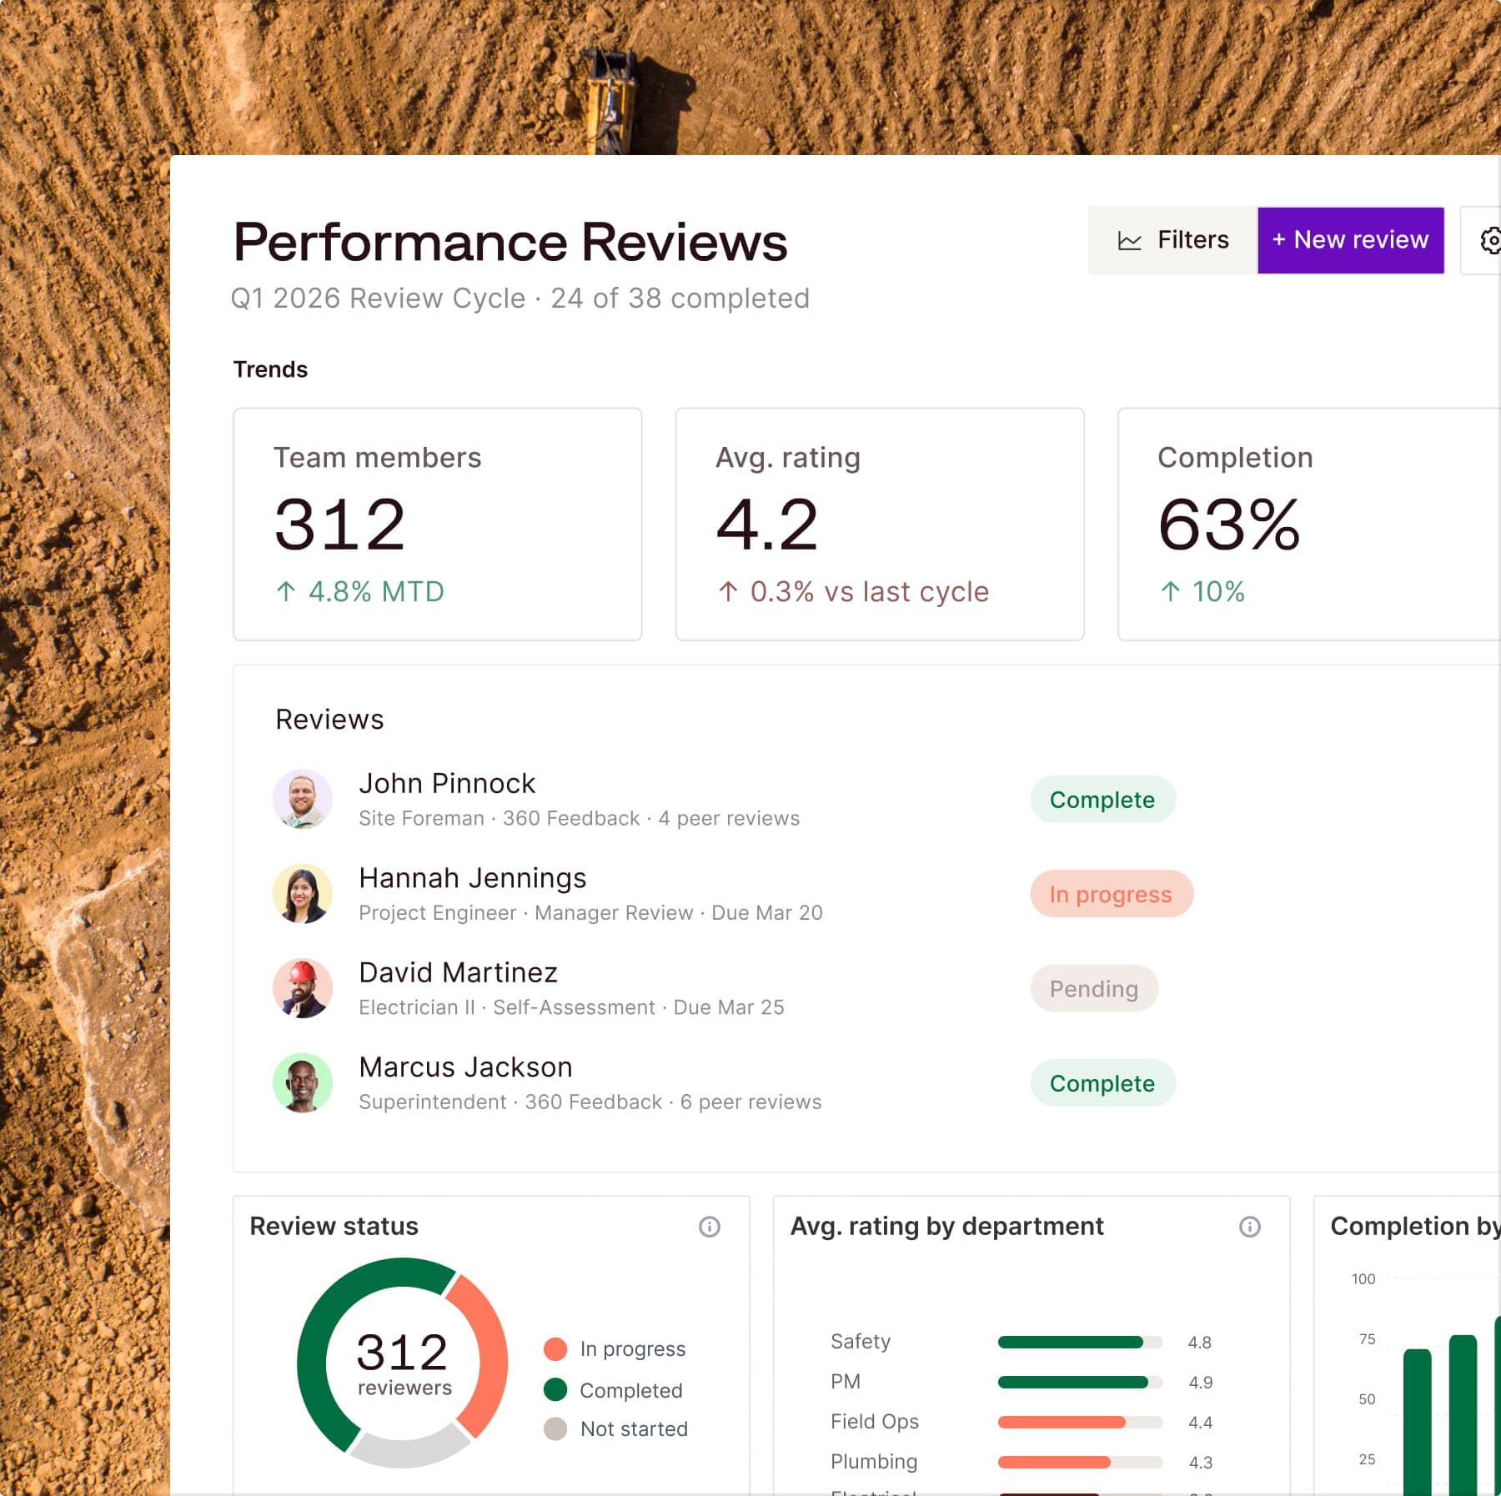Open John Pinnock's Complete status badge
The width and height of the screenshot is (1501, 1496).
point(1102,799)
